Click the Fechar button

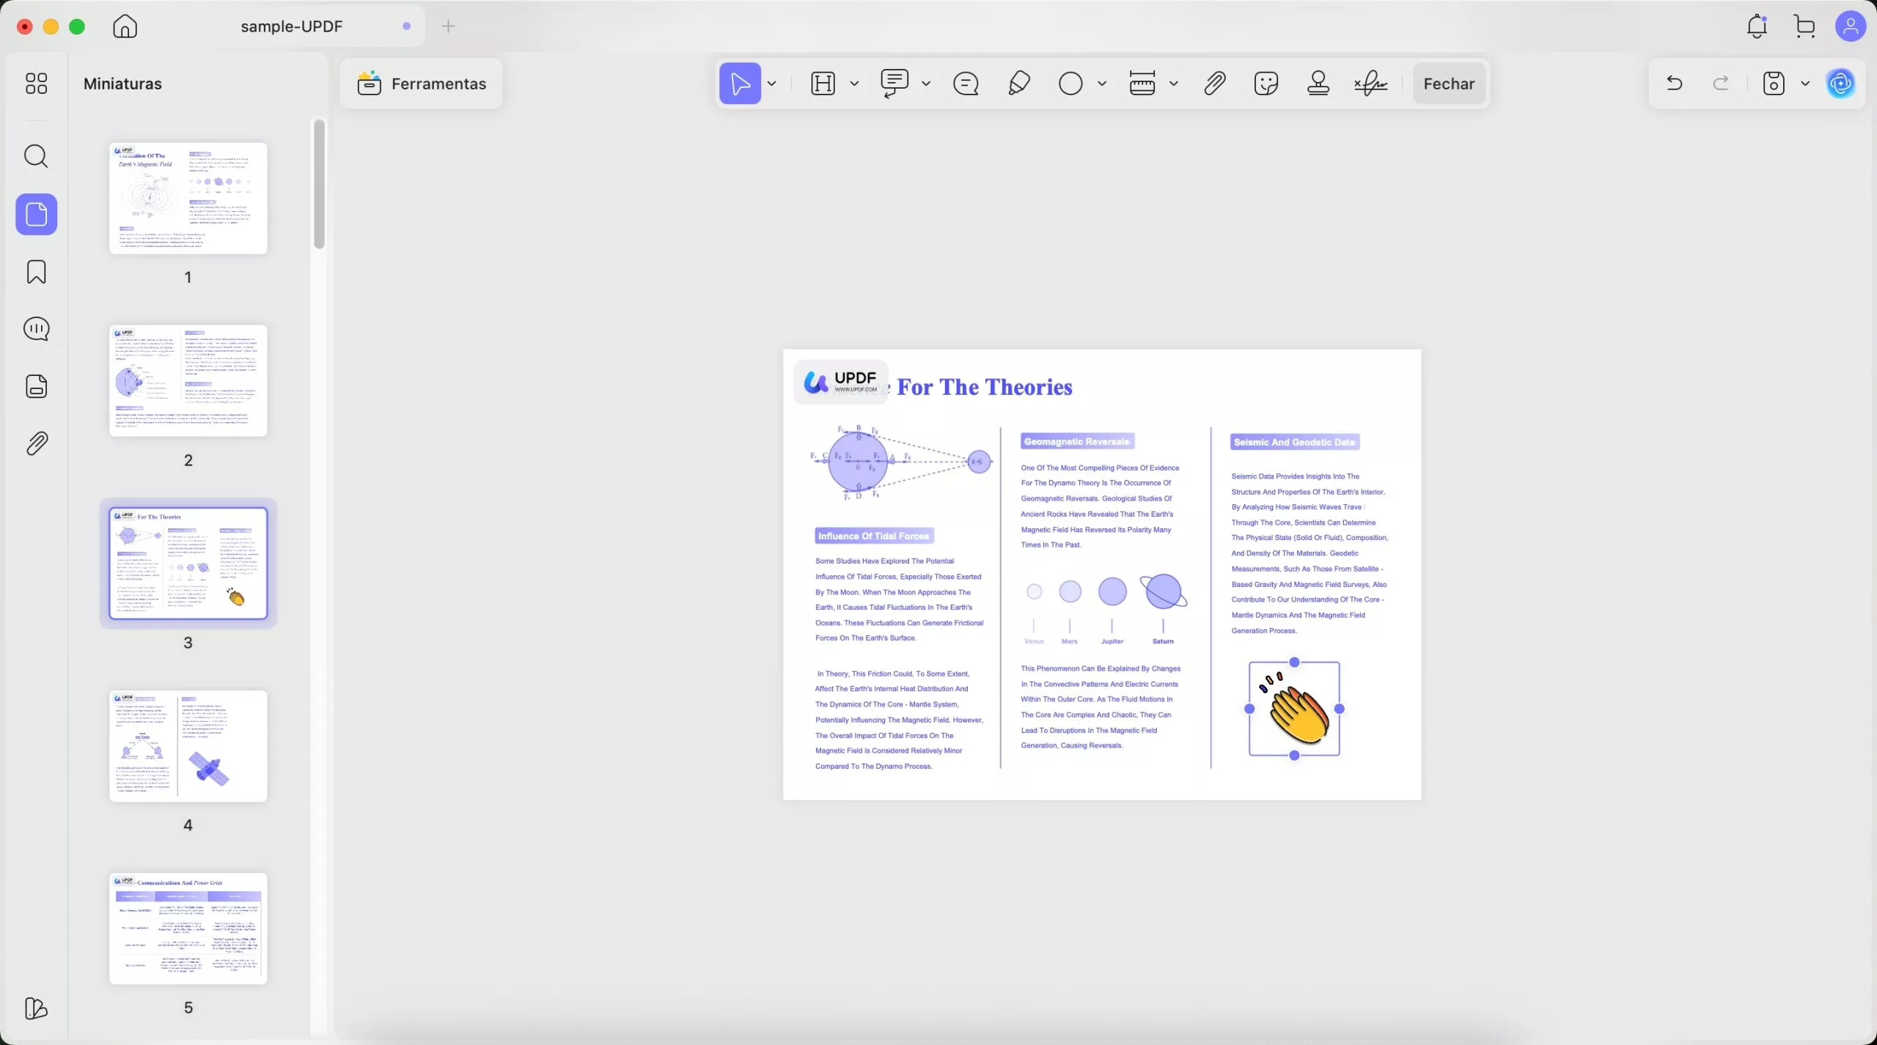pos(1449,84)
